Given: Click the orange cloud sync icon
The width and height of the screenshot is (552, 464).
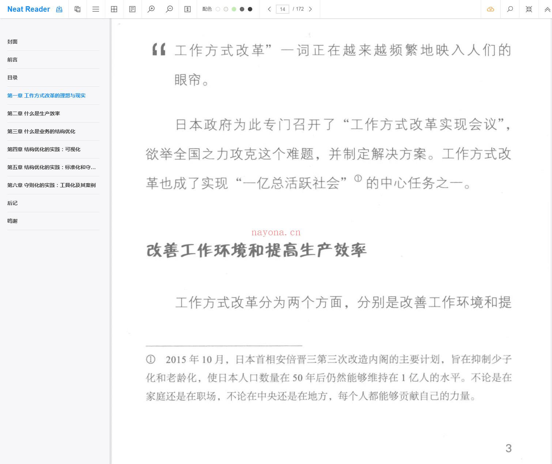Looking at the screenshot, I should pyautogui.click(x=491, y=9).
